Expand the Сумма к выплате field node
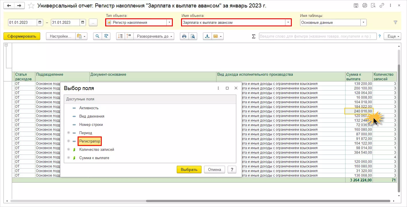This screenshot has height=207, width=407. [x=68, y=158]
